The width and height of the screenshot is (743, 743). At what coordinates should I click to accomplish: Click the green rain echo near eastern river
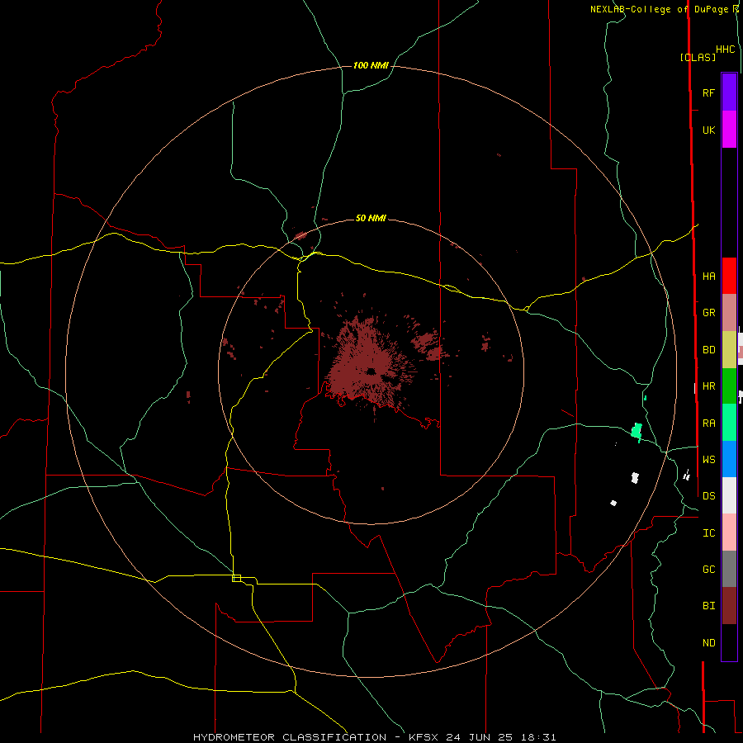[637, 431]
